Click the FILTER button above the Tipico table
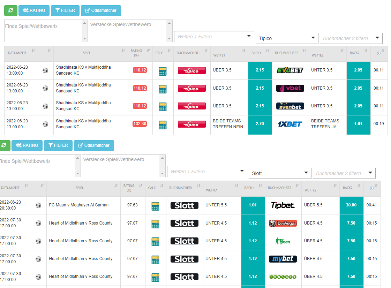391x288 pixels. pos(65,10)
